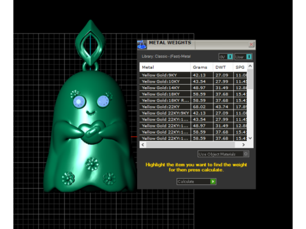Click the horizontal scrollbar thumb under the table

click(191, 144)
